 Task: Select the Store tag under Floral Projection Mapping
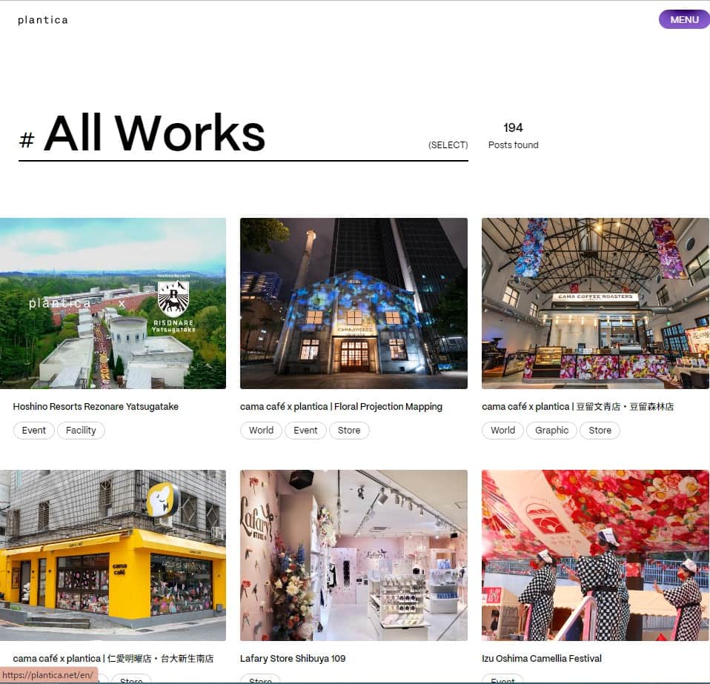[x=349, y=431]
